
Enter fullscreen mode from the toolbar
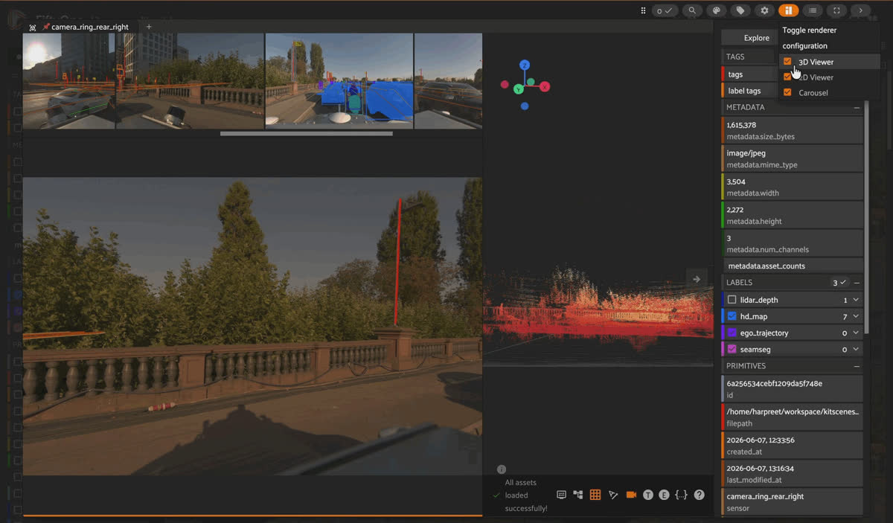[836, 10]
